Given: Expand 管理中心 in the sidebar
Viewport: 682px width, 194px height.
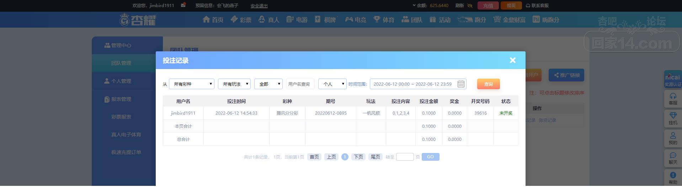Looking at the screenshot, I should point(127,45).
